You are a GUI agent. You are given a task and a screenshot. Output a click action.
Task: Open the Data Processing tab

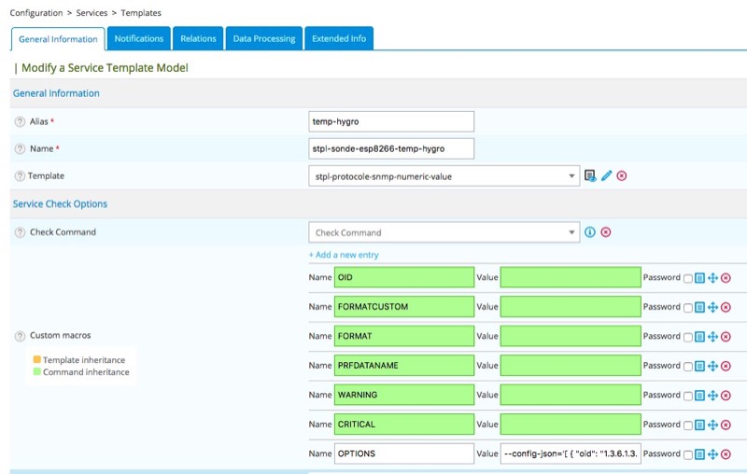(x=264, y=38)
